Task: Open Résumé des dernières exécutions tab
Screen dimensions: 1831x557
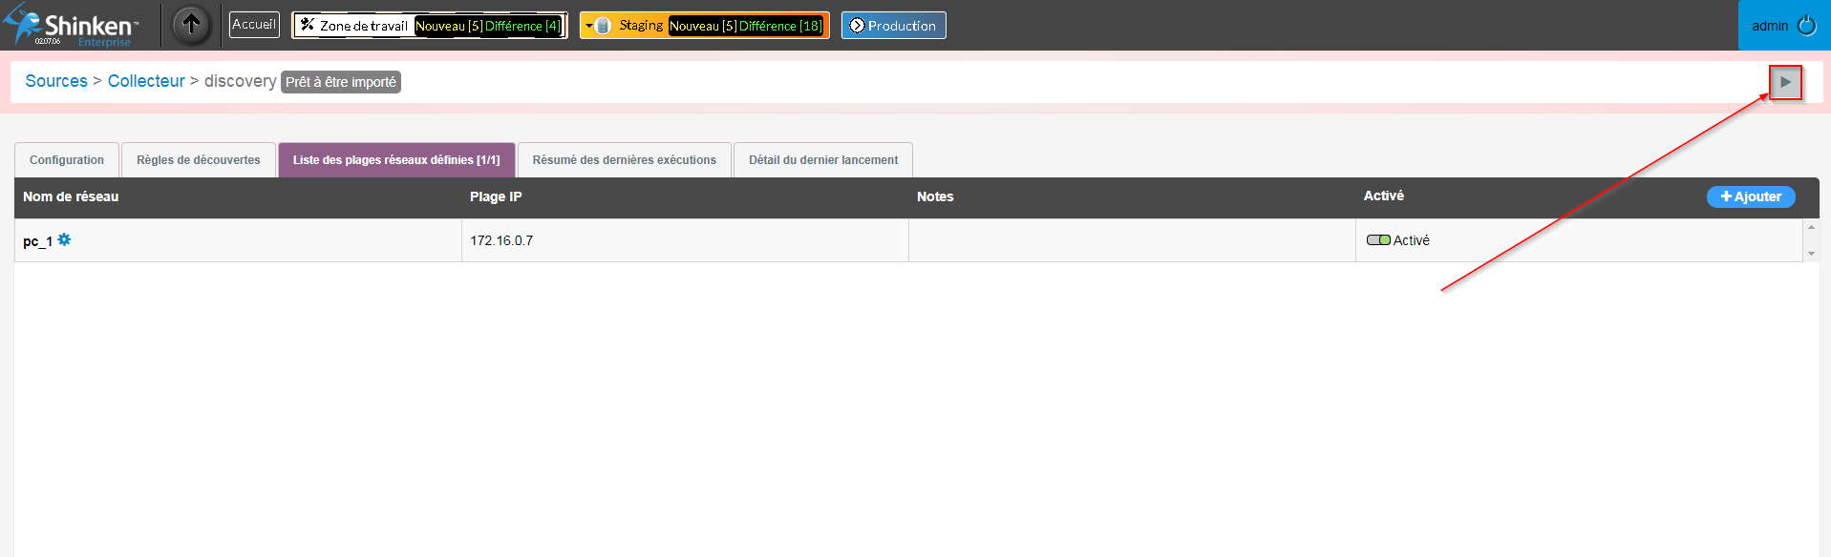Action: click(x=624, y=160)
